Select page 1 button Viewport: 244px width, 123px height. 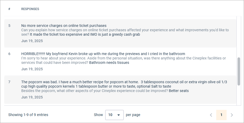[221, 115]
